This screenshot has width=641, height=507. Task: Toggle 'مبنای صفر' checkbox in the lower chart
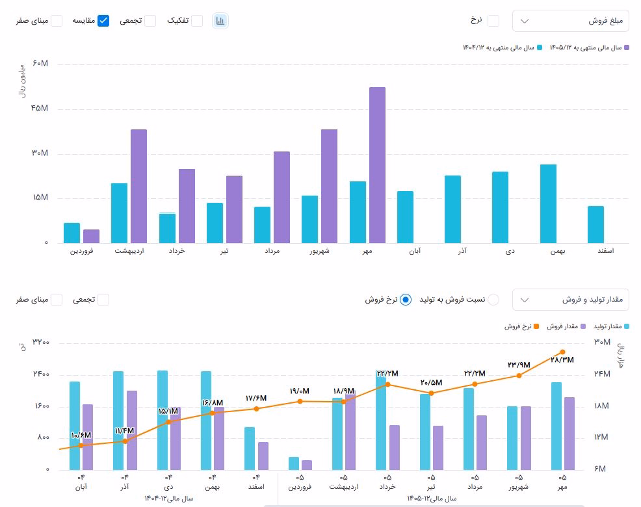[x=57, y=300]
